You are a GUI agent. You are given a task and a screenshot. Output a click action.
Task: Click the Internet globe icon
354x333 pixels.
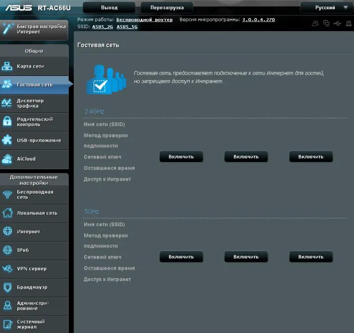click(x=7, y=231)
